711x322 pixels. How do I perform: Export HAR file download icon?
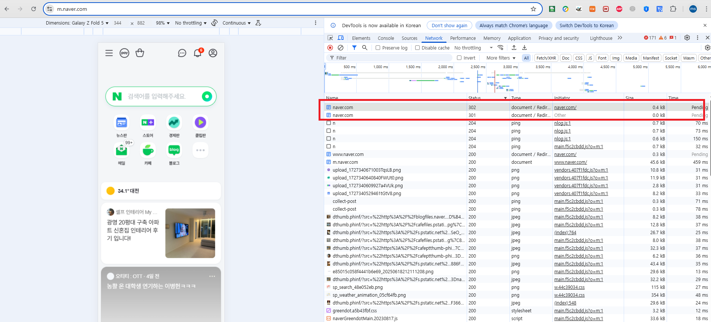[524, 48]
